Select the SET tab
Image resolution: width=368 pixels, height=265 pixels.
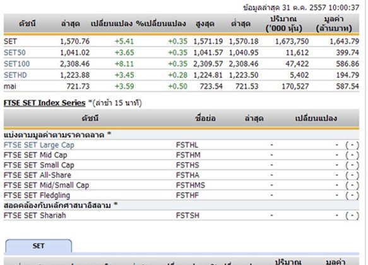click(39, 246)
